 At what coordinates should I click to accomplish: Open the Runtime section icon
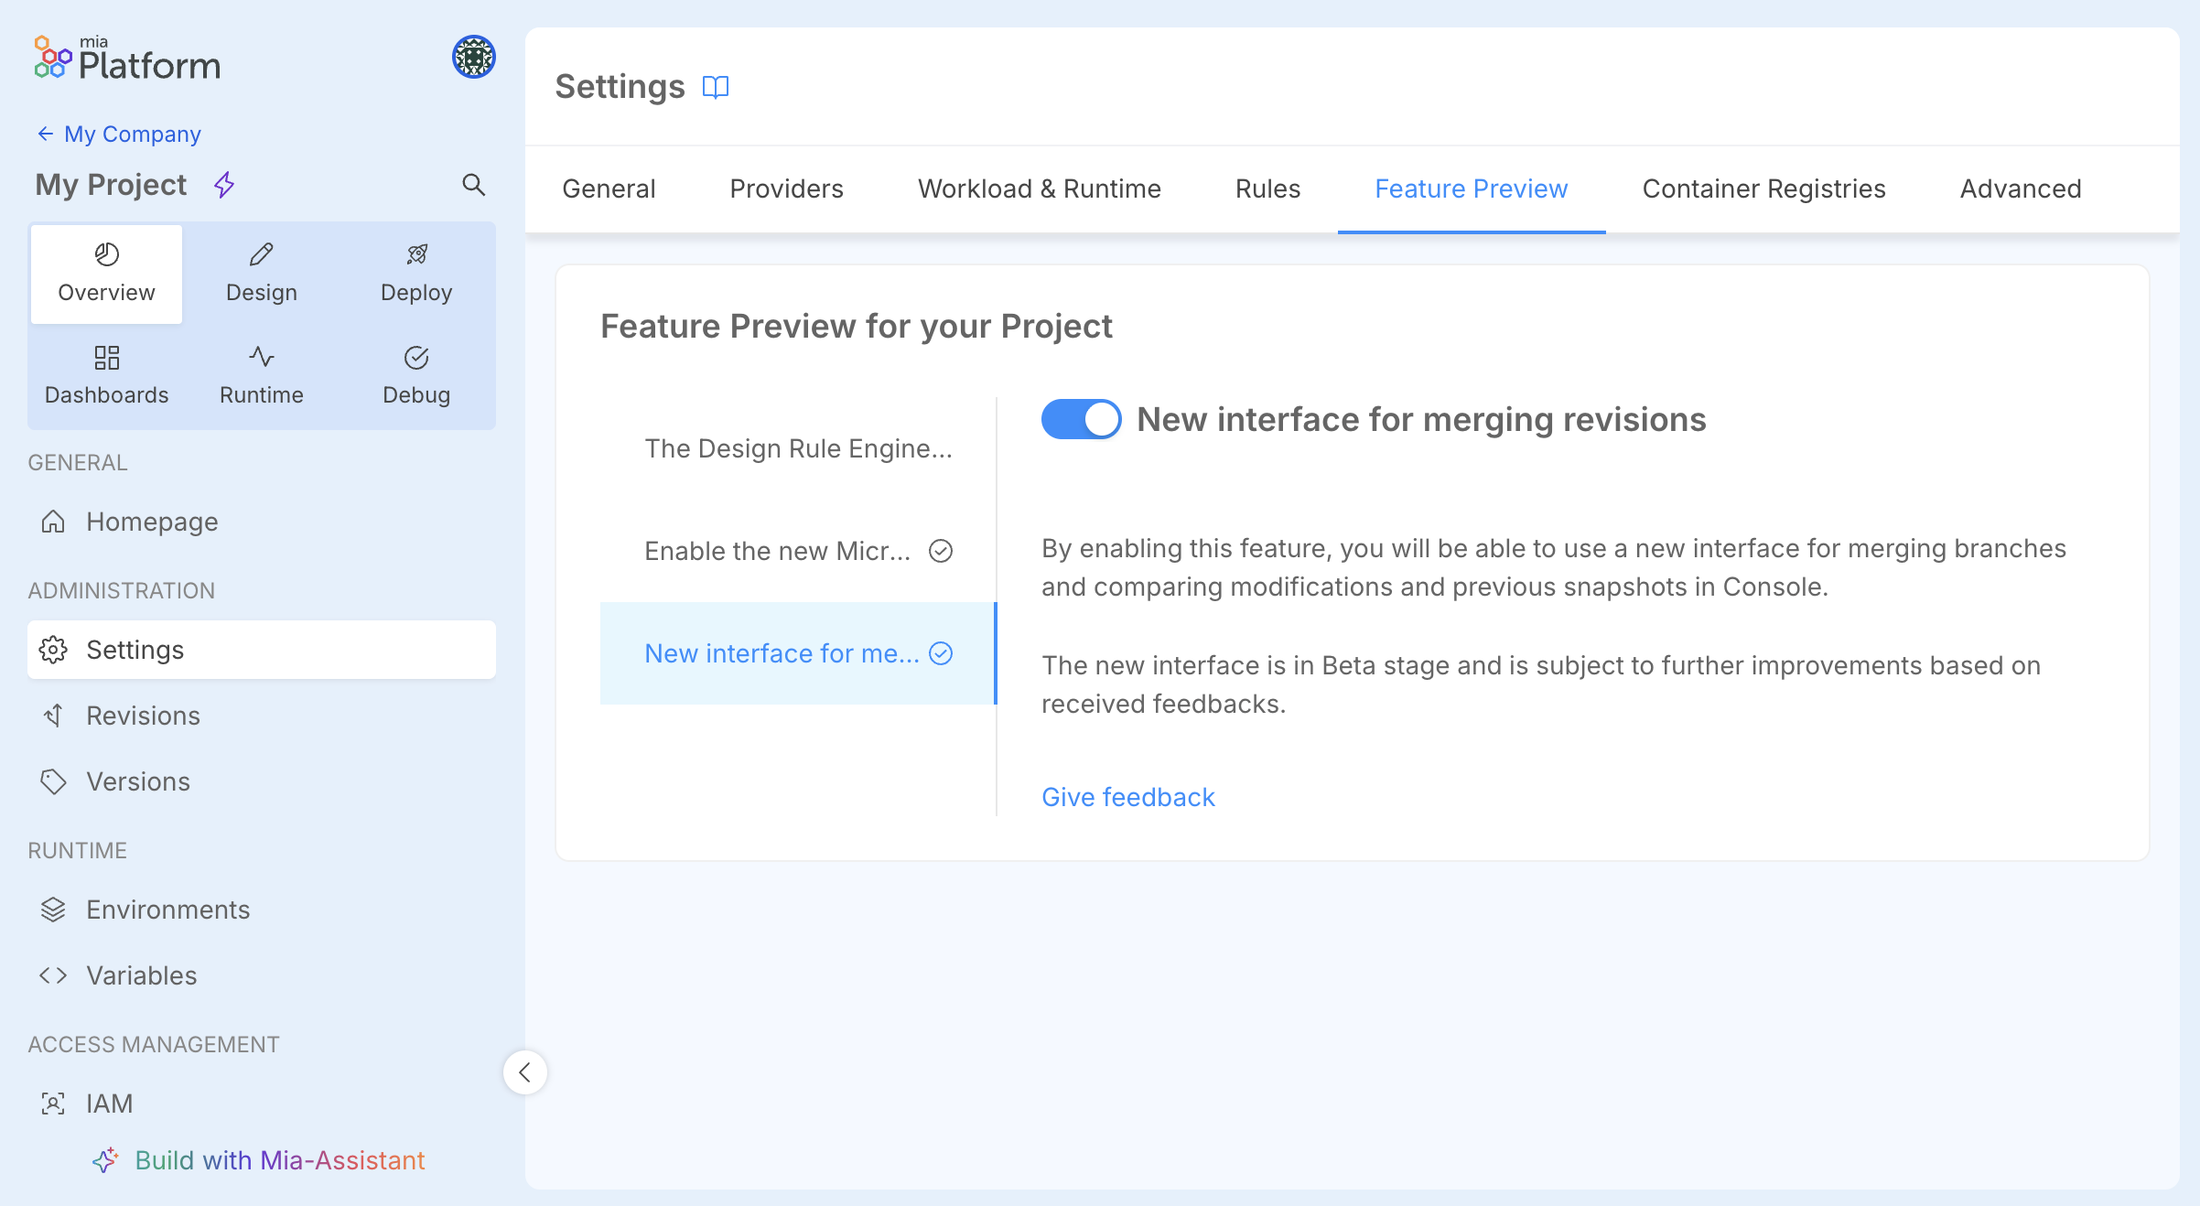point(261,358)
